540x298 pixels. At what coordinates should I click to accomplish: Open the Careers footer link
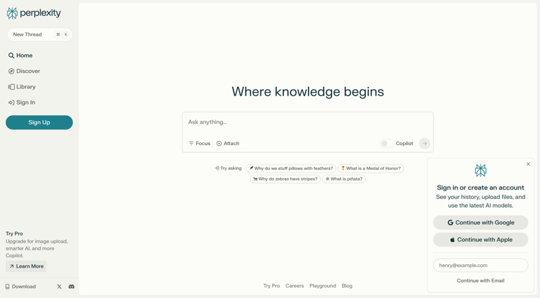pos(294,286)
